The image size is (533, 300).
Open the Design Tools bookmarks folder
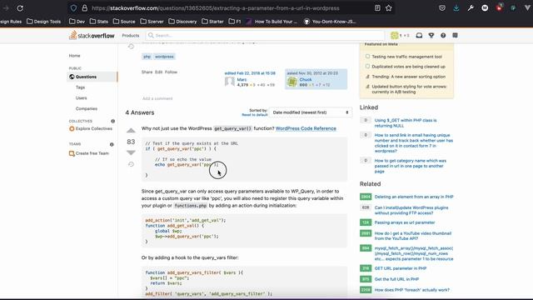44,22
